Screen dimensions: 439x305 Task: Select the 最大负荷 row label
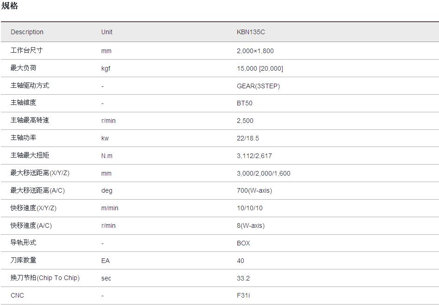click(23, 68)
